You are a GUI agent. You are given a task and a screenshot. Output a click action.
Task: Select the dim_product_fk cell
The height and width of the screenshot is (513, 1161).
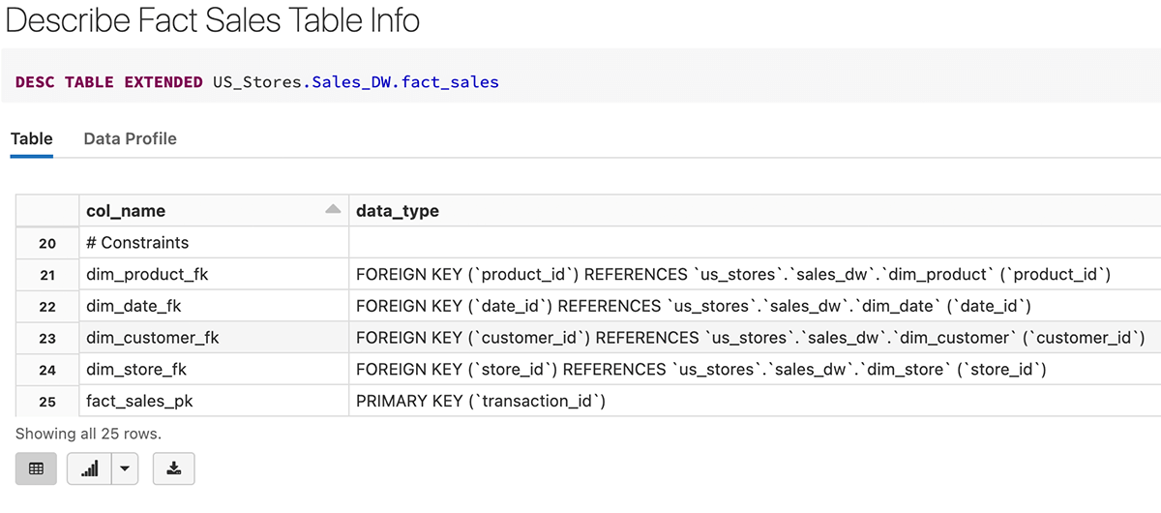pos(147,275)
